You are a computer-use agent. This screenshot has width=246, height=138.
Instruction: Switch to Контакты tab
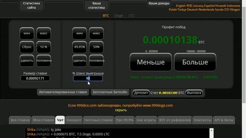(203, 120)
